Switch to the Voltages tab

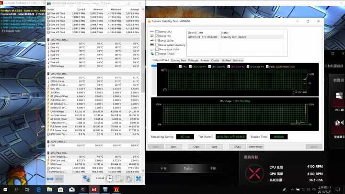[193, 60]
